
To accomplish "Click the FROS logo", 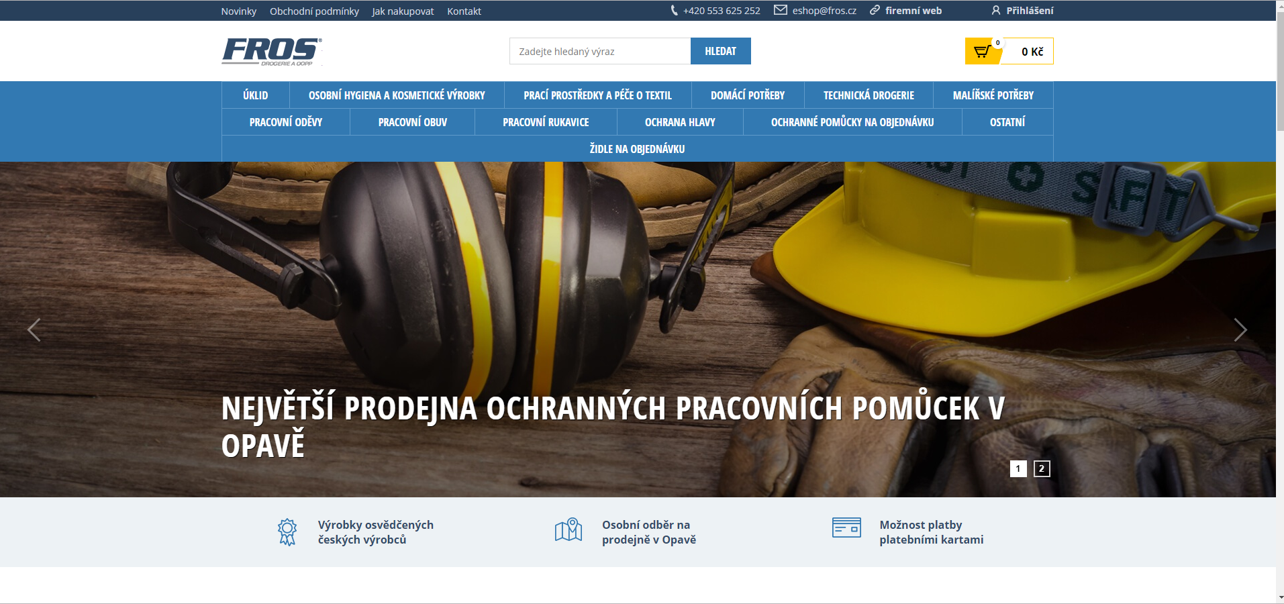I will (271, 51).
